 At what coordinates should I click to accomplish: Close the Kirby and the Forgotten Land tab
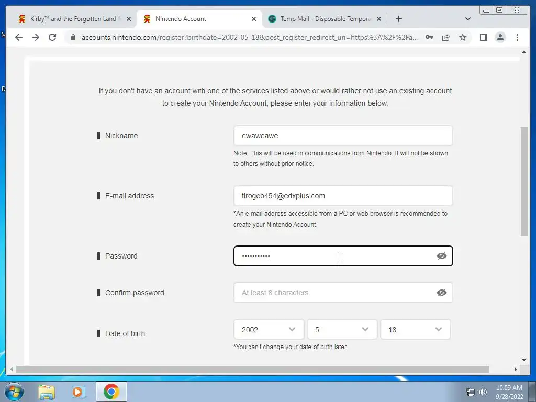point(129,19)
